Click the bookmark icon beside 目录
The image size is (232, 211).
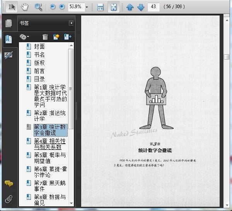point(29,79)
